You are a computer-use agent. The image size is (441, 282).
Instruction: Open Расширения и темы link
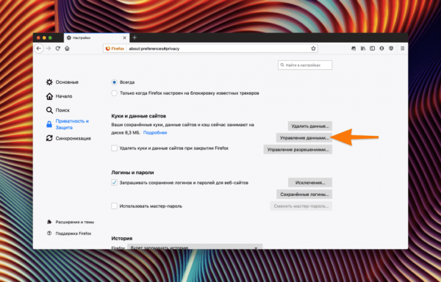pyautogui.click(x=71, y=222)
